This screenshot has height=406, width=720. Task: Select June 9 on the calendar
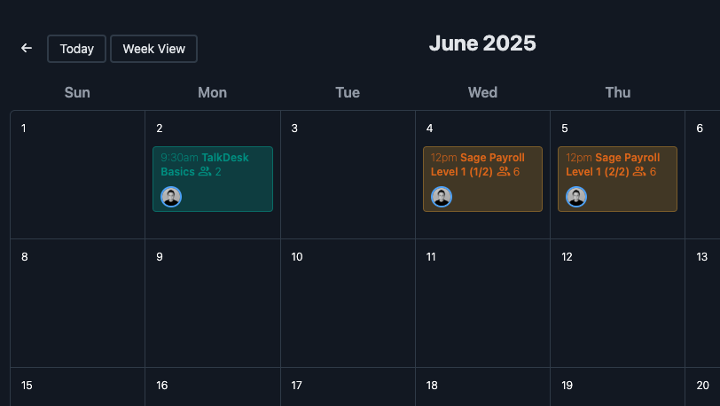pos(213,306)
